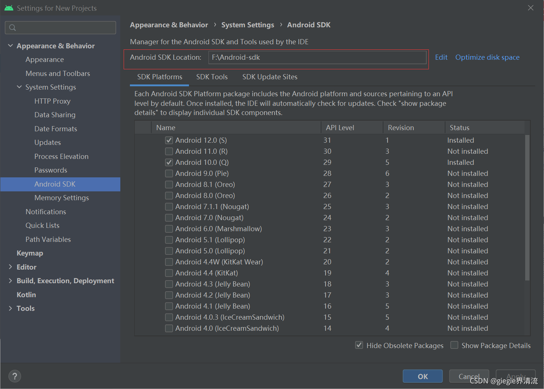The image size is (544, 389).
Task: Check the Android 8.0 (Oreo) checkbox
Action: (169, 196)
